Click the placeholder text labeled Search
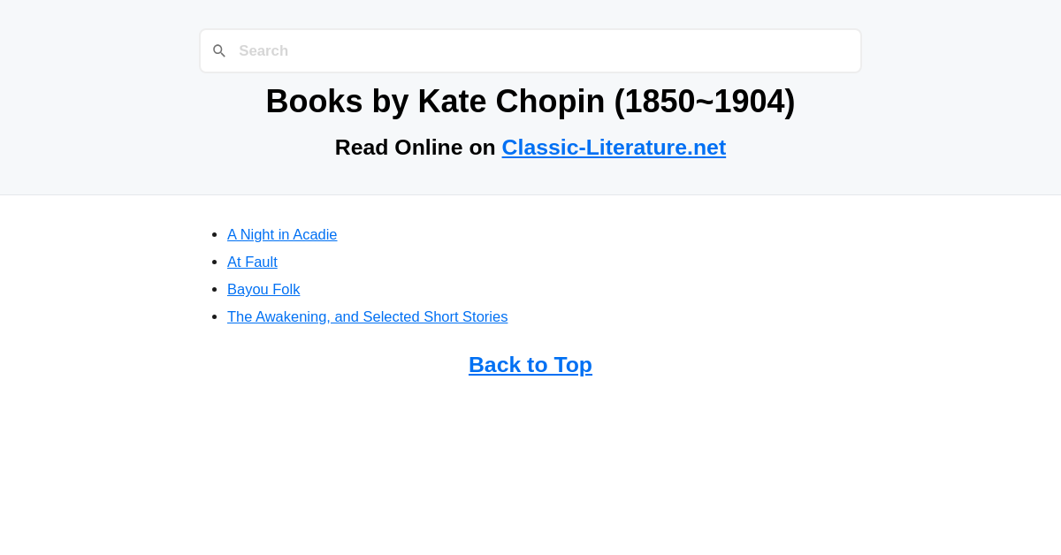The width and height of the screenshot is (1061, 555). [x=263, y=50]
